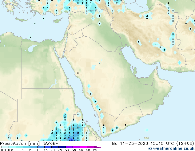The width and height of the screenshot is (195, 151).
Task: Pick the 45–50 mm legend swatch
Action: click(90, 147)
